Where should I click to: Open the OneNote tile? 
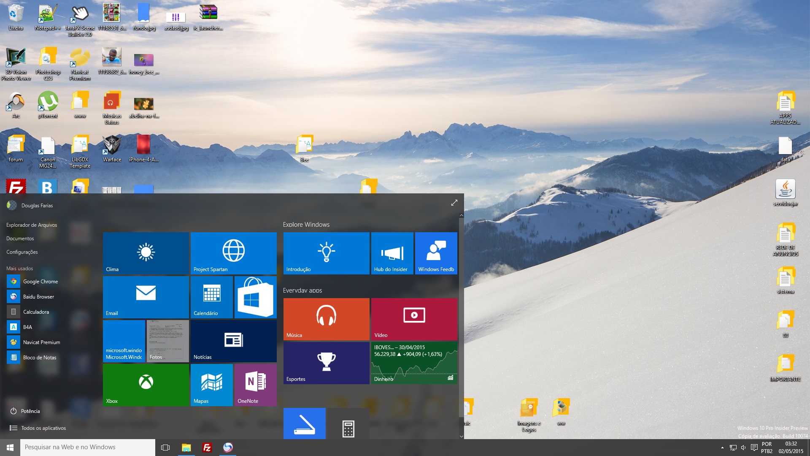coord(255,385)
